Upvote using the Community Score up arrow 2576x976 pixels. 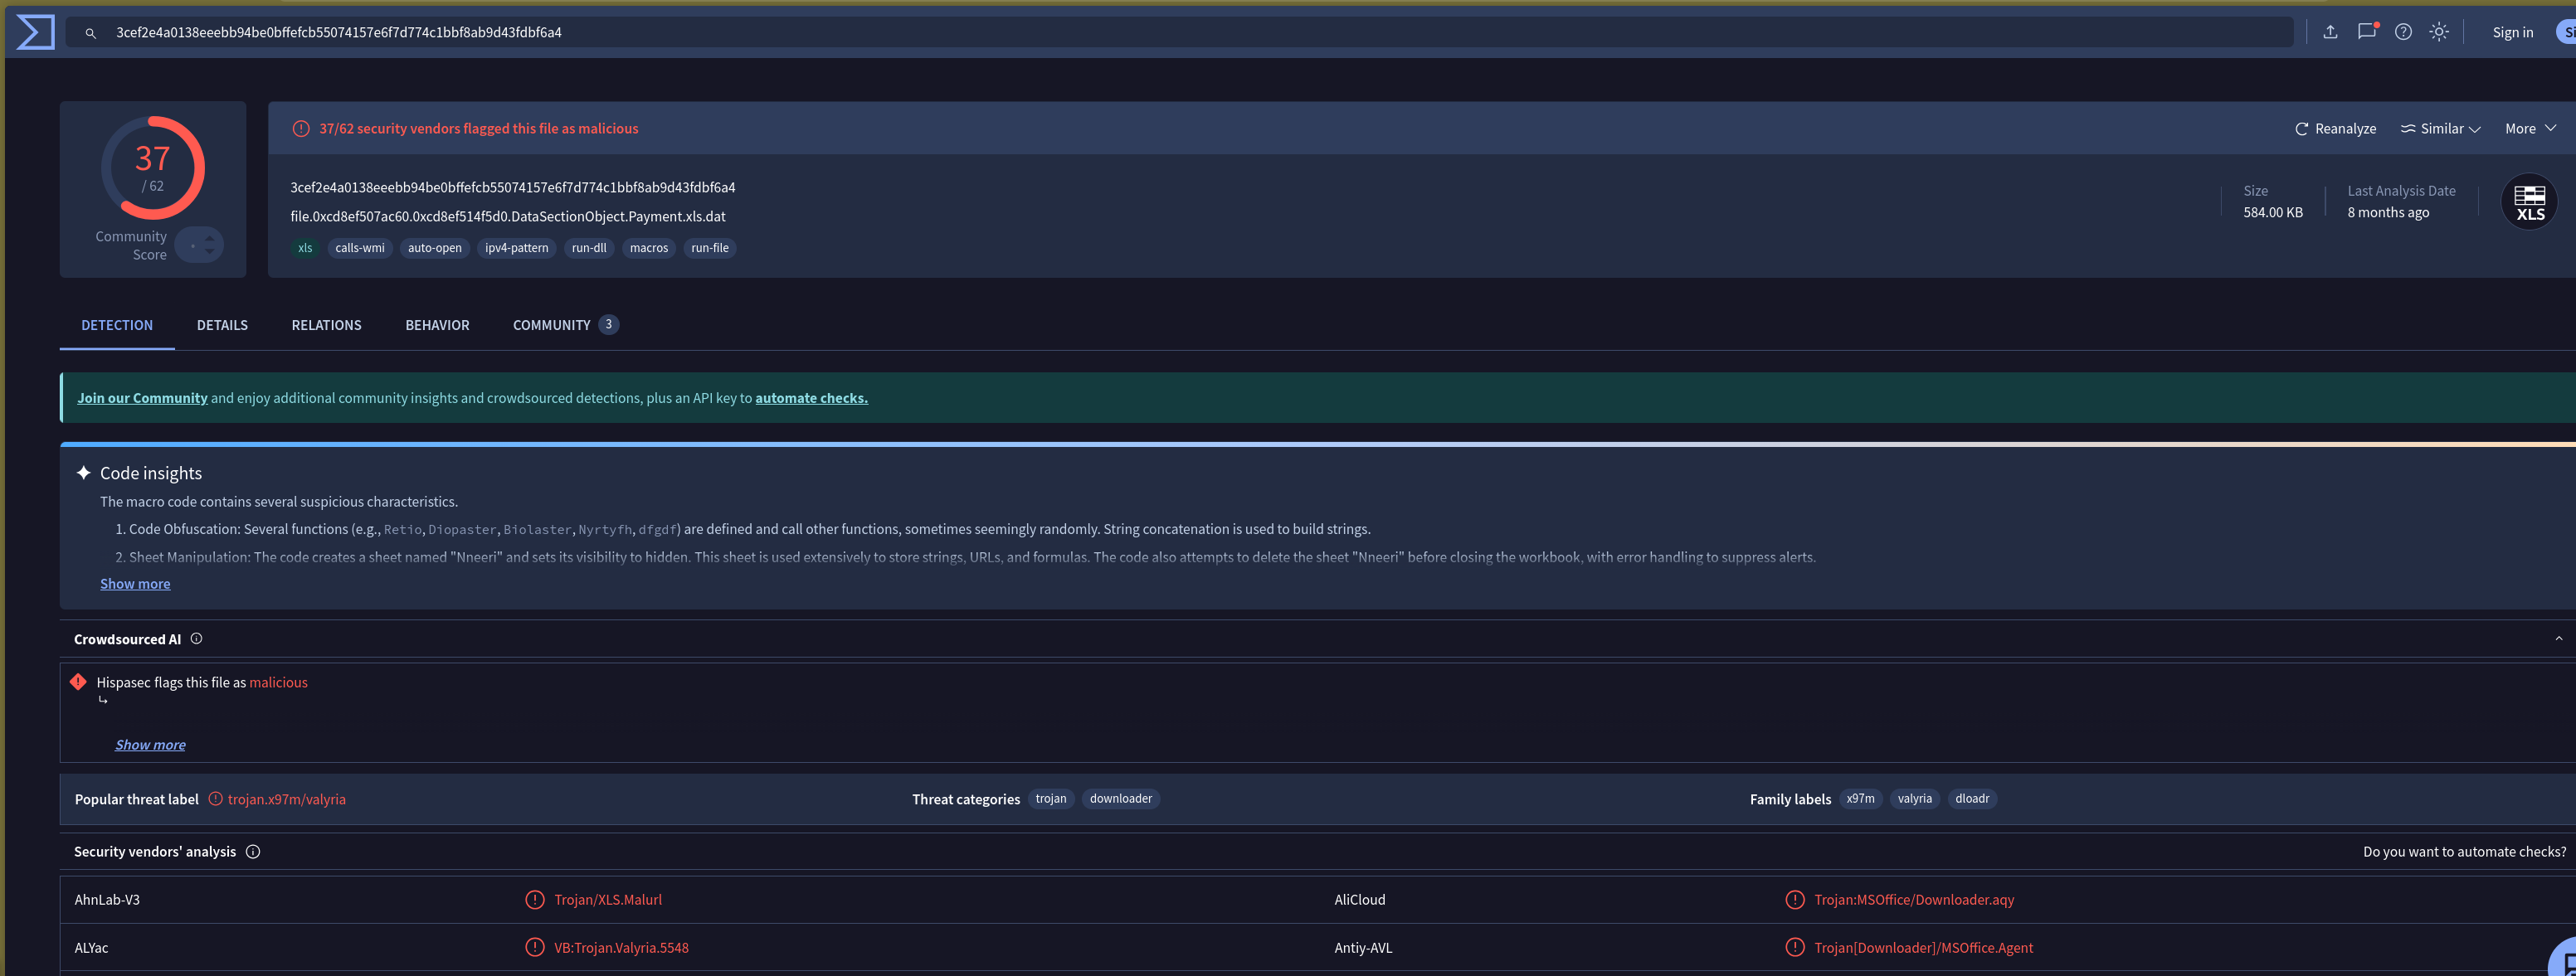(209, 237)
